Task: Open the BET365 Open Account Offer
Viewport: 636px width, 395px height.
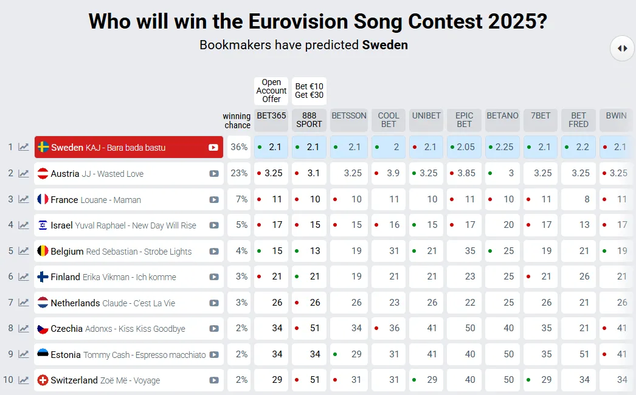Action: click(271, 91)
